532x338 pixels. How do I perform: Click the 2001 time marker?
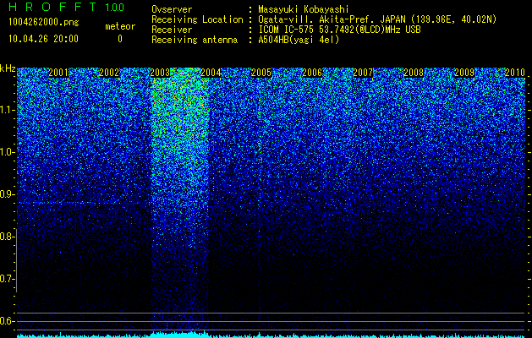[x=58, y=73]
